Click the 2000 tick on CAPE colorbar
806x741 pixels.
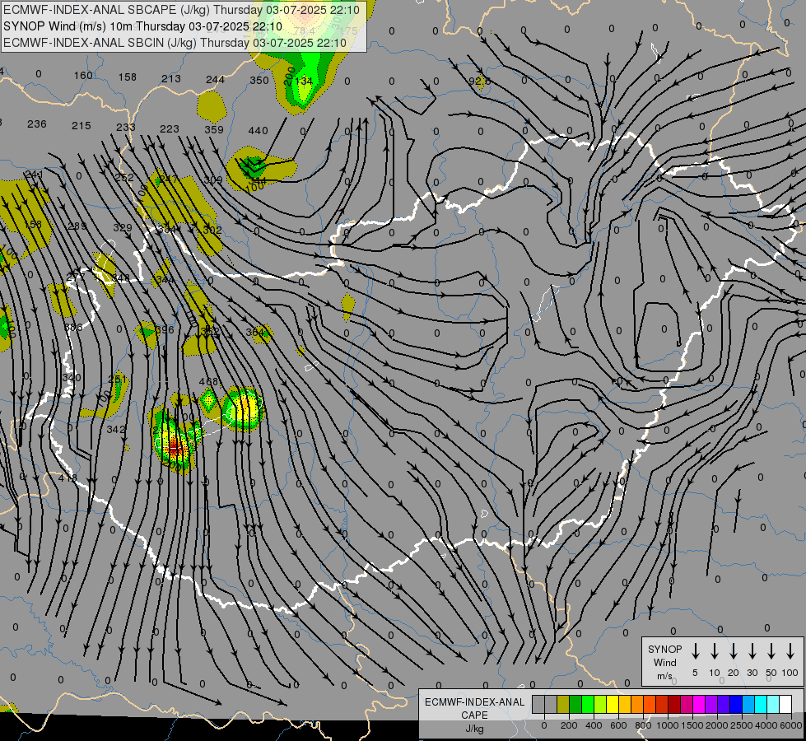pos(716,725)
